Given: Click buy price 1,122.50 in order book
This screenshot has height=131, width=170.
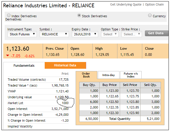Looking at the screenshot, I should [112, 102].
